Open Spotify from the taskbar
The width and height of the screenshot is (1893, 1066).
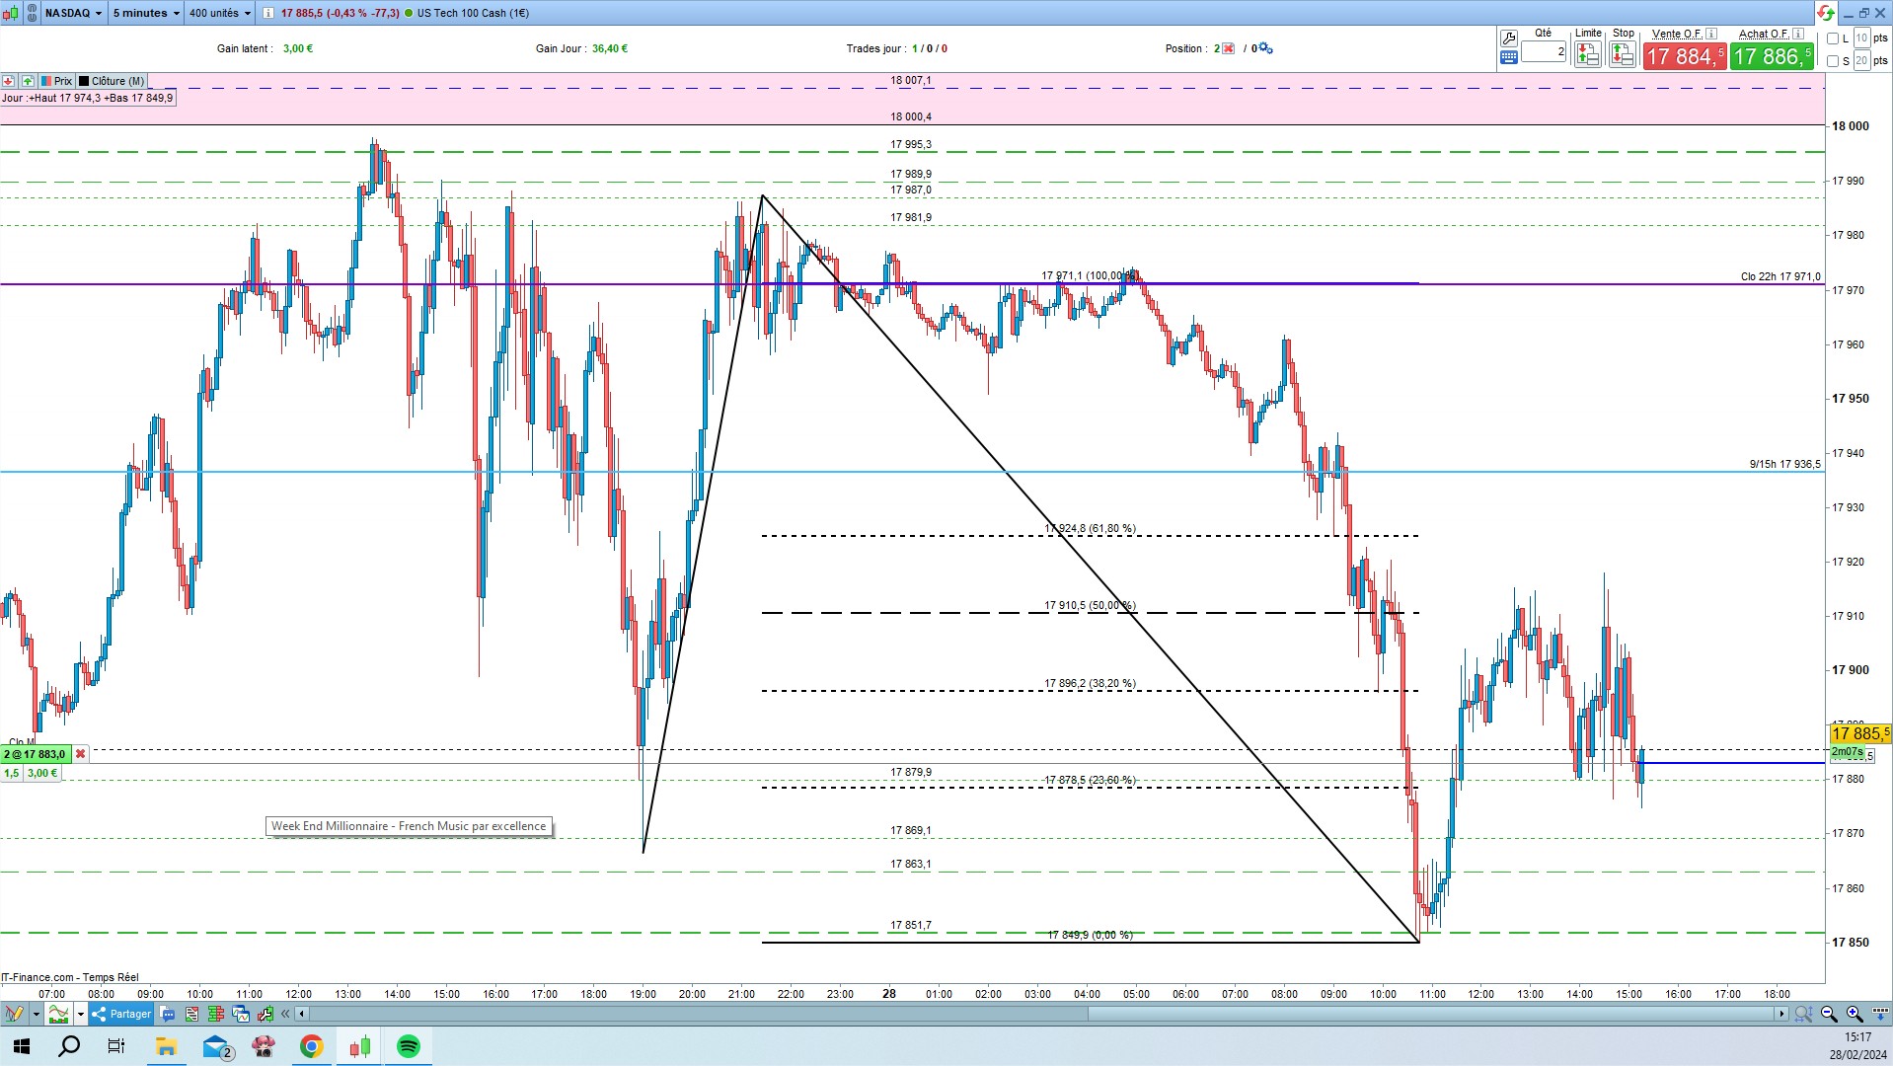408,1046
